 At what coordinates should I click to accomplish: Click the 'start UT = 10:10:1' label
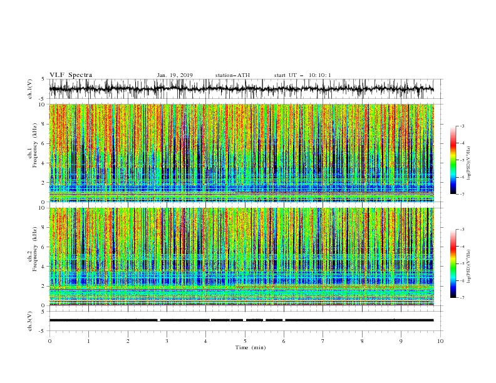pos(302,75)
